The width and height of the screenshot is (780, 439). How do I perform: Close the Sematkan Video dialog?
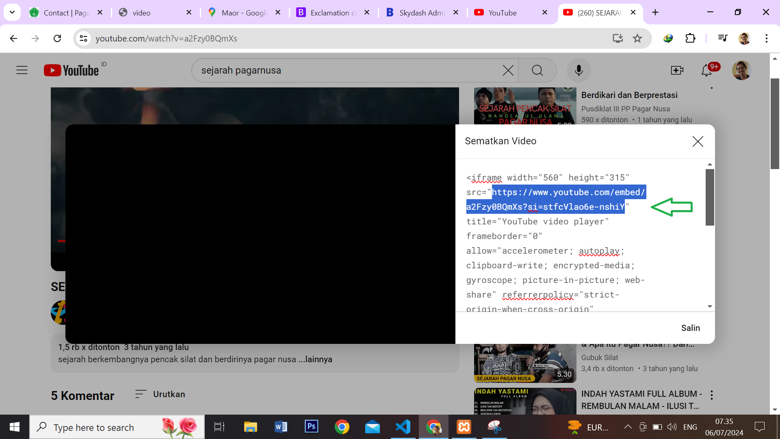pyautogui.click(x=698, y=141)
